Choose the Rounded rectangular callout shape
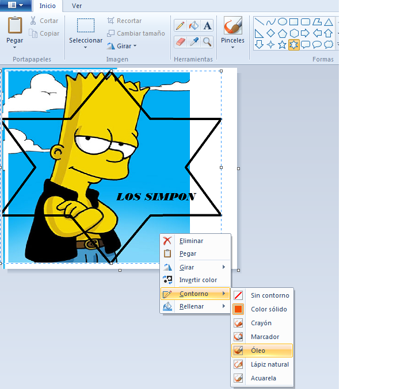This screenshot has width=393, height=389. tap(306, 45)
